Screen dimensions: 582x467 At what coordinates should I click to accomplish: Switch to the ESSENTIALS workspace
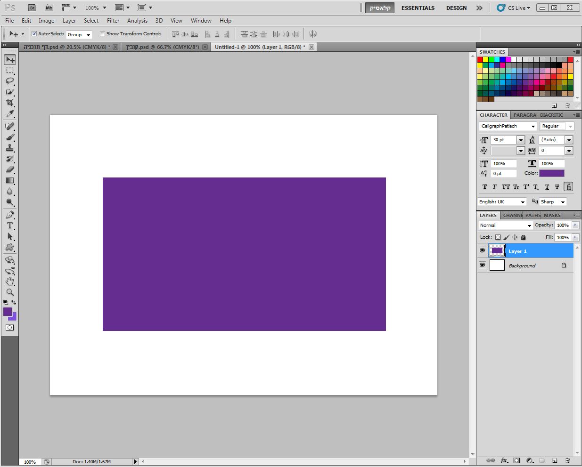(x=418, y=8)
